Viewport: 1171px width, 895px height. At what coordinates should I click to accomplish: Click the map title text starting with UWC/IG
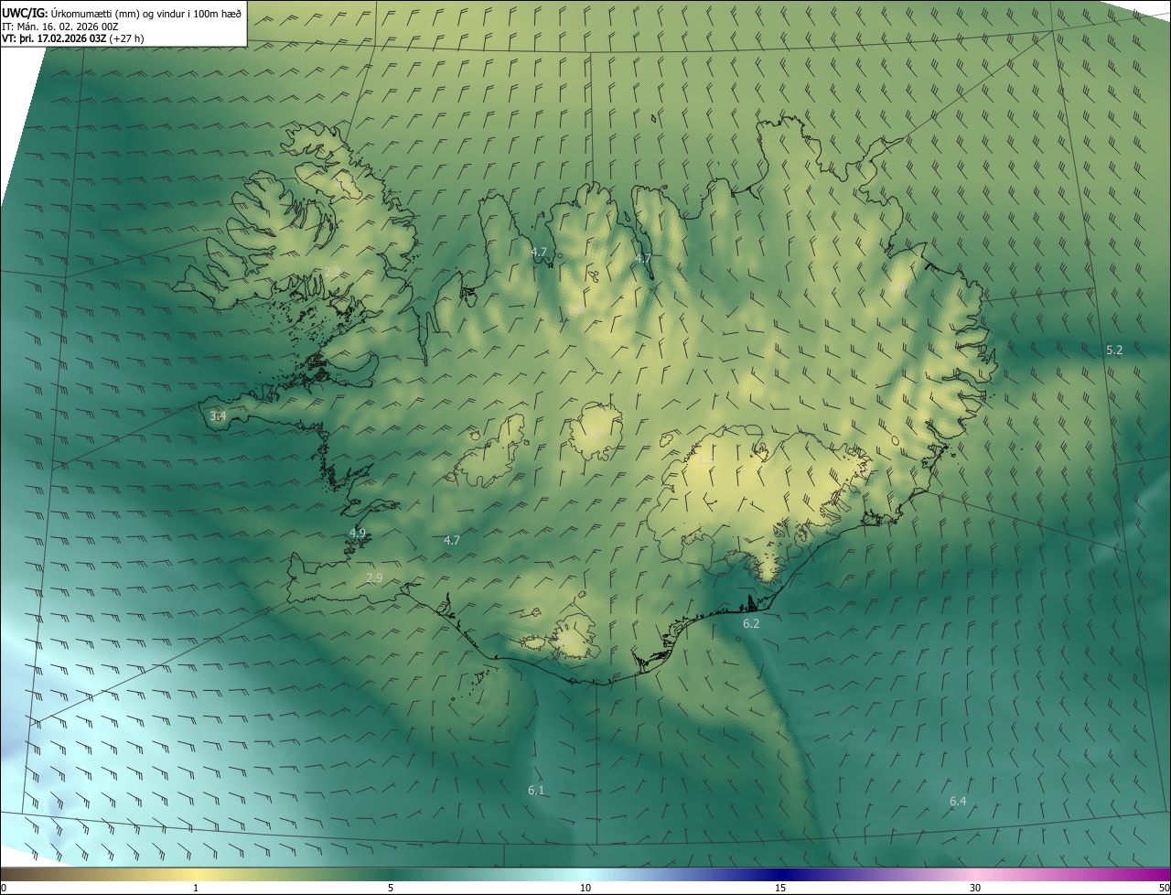click(122, 12)
